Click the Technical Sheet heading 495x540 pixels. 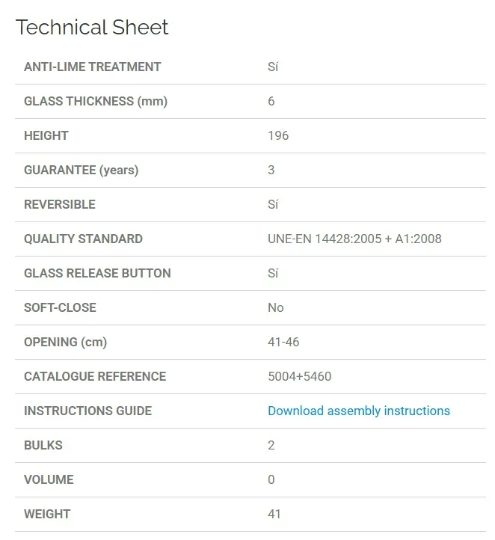coord(92,27)
